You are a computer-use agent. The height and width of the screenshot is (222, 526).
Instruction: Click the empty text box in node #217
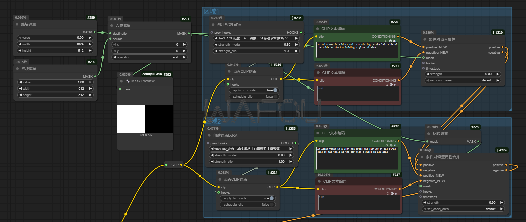359,203
